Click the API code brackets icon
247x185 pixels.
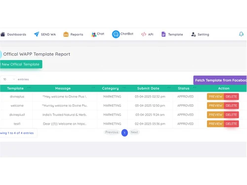pos(144,35)
